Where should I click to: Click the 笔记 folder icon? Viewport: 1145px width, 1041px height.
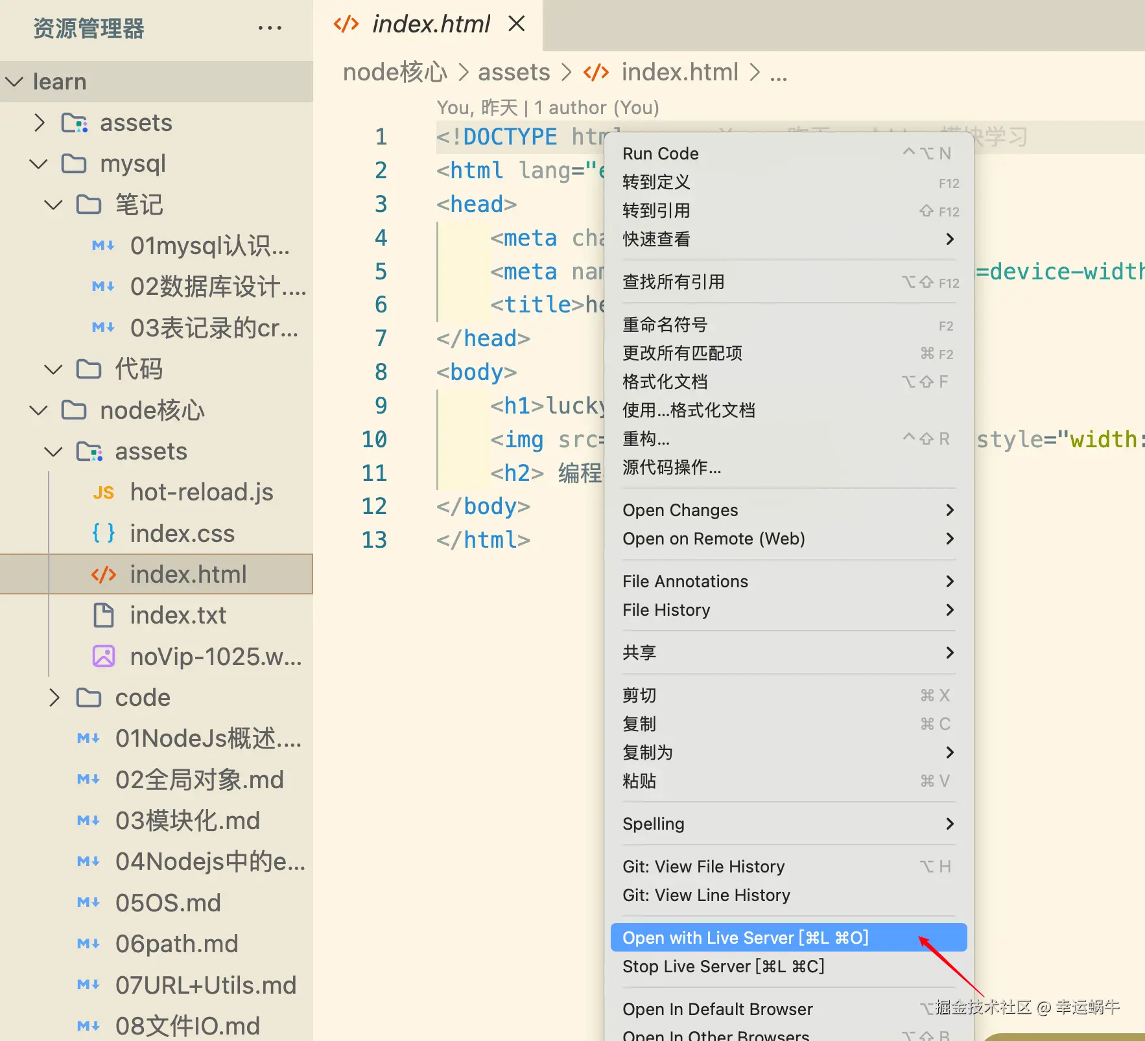coord(89,204)
